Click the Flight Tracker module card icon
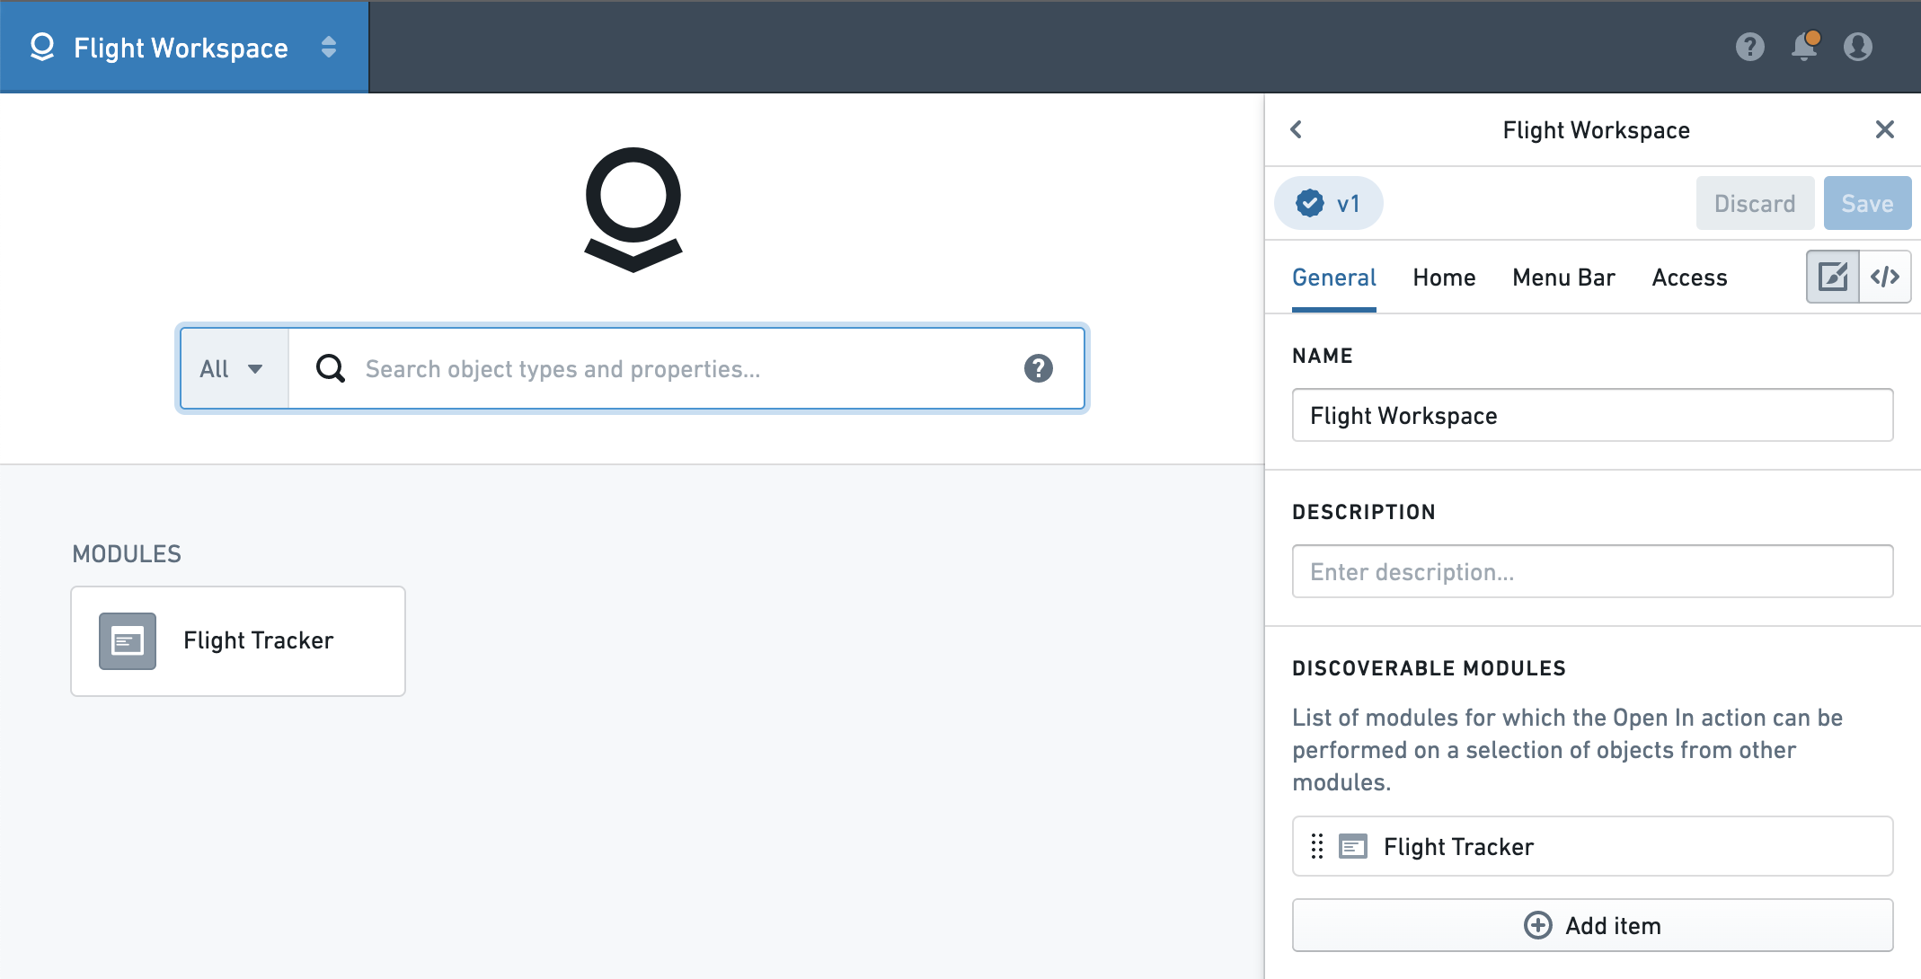The width and height of the screenshot is (1921, 979). click(127, 641)
